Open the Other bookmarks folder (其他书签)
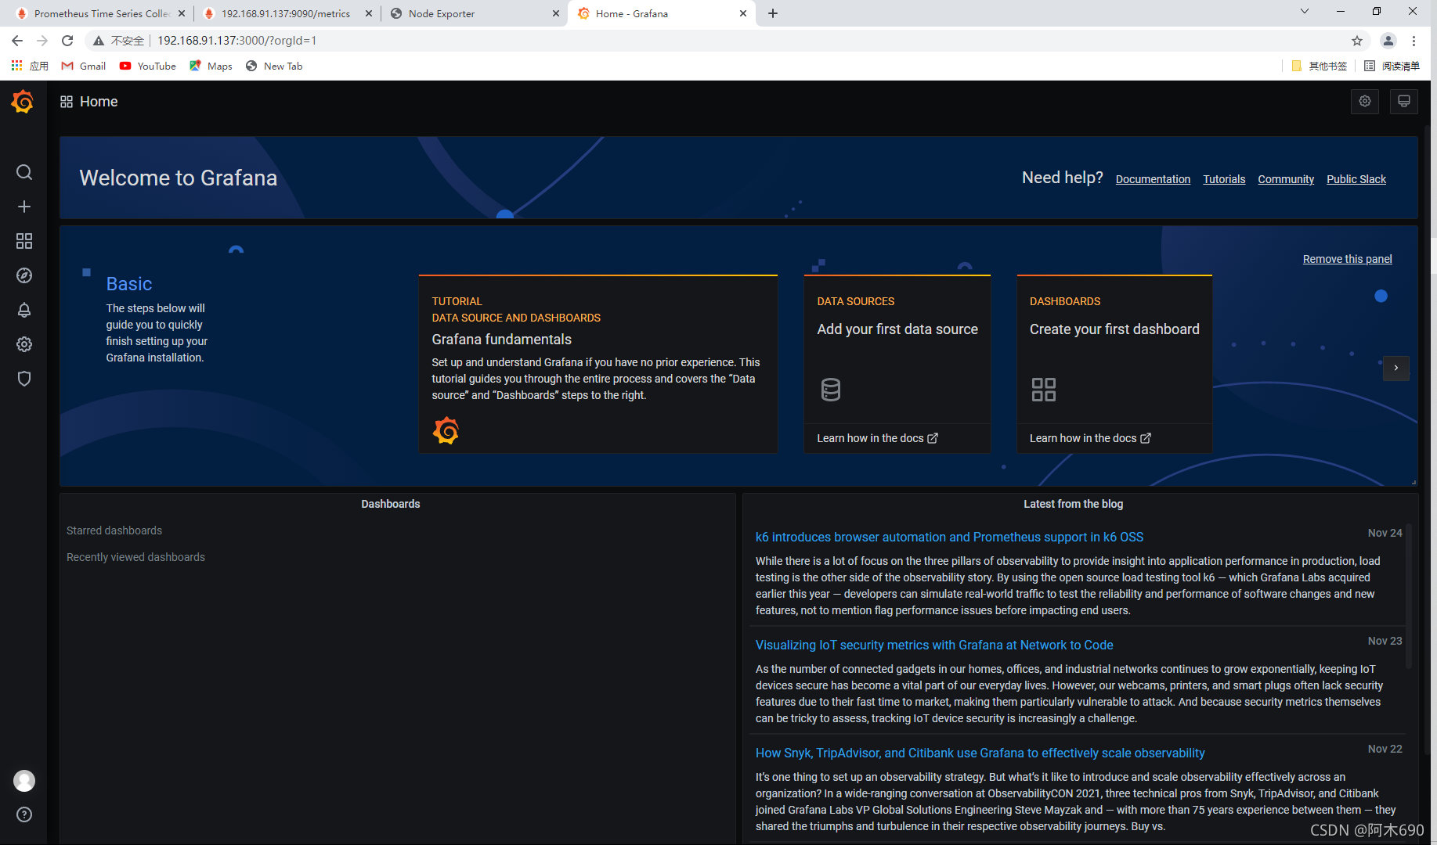The width and height of the screenshot is (1437, 845). click(x=1320, y=66)
